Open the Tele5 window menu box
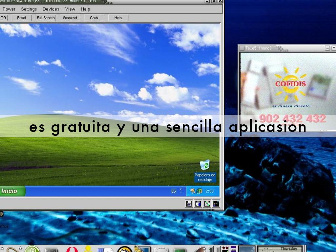Screen dimensions: 336x252 (x=242, y=48)
